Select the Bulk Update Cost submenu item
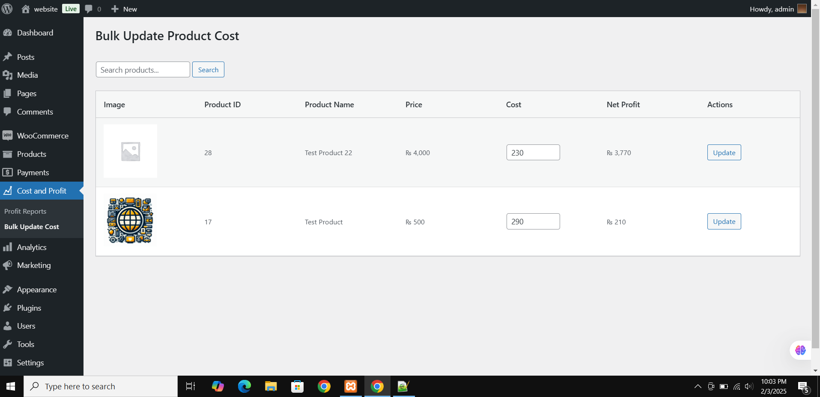 point(32,227)
